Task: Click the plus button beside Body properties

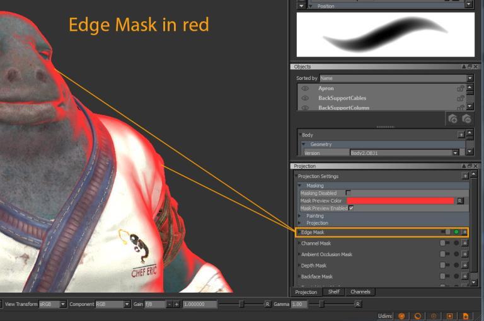Action: 461,135
